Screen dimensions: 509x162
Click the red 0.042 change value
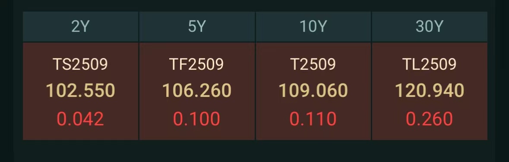(80, 119)
